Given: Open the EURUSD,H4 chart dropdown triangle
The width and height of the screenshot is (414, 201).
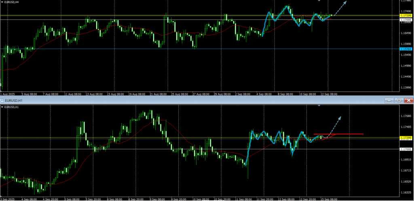Looking at the screenshot, I should [x=2, y=2].
